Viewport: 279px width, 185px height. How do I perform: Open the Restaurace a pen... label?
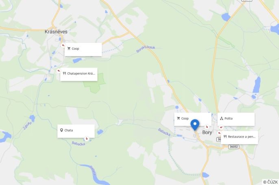coord(239,138)
